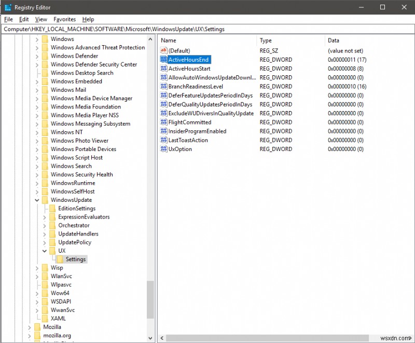415x343 pixels.
Task: Click the REG_DWORD icon beside UxOption
Action: [164, 149]
